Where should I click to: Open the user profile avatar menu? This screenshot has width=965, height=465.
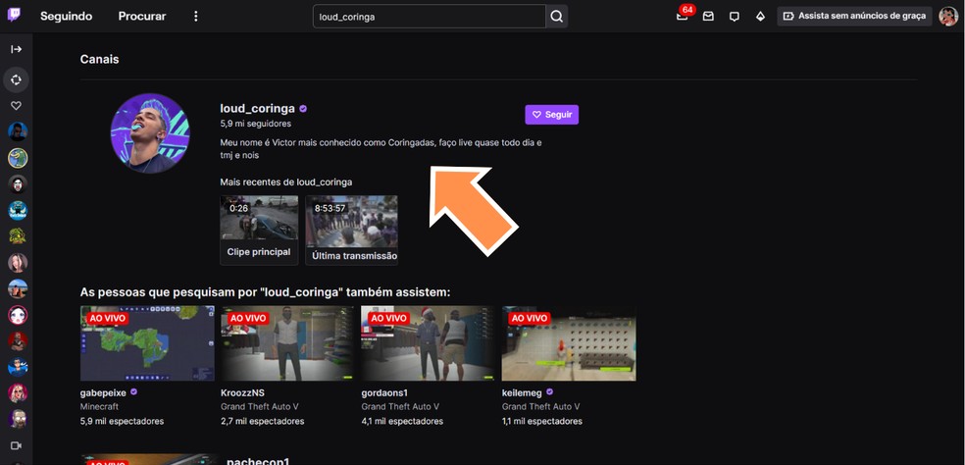(x=948, y=16)
